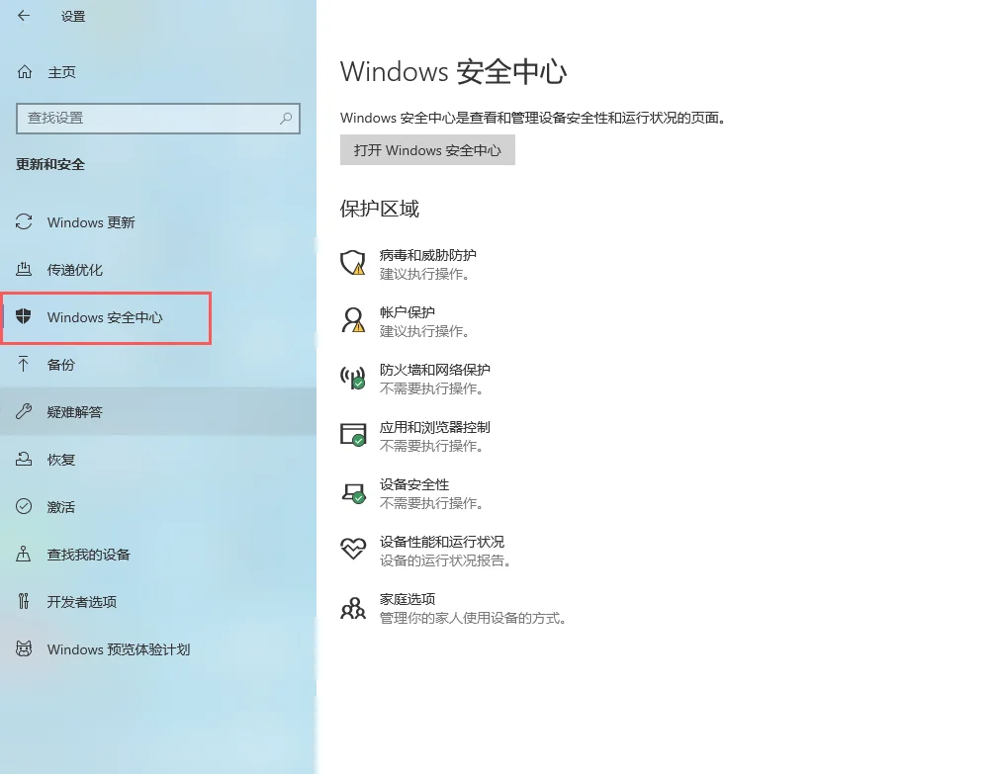This screenshot has width=998, height=774.
Task: Click the 备份 upload arrow icon
Action: coord(24,364)
